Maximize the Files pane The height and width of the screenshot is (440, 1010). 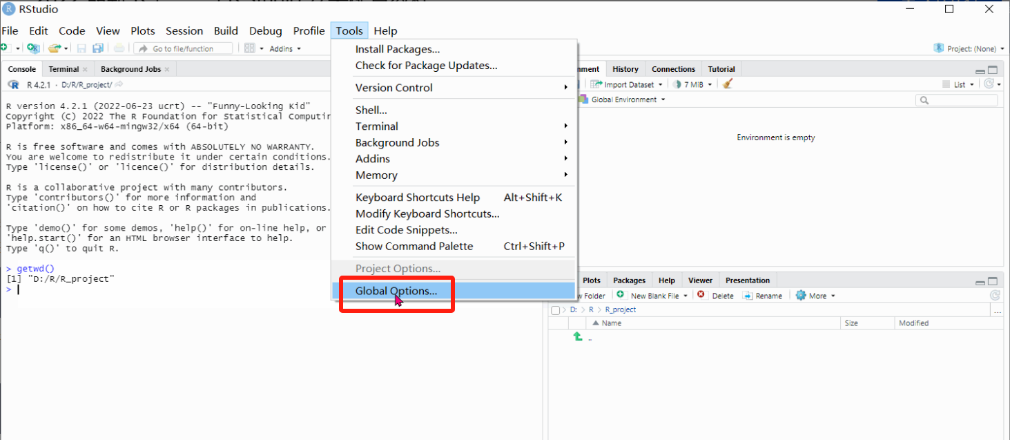coord(993,282)
